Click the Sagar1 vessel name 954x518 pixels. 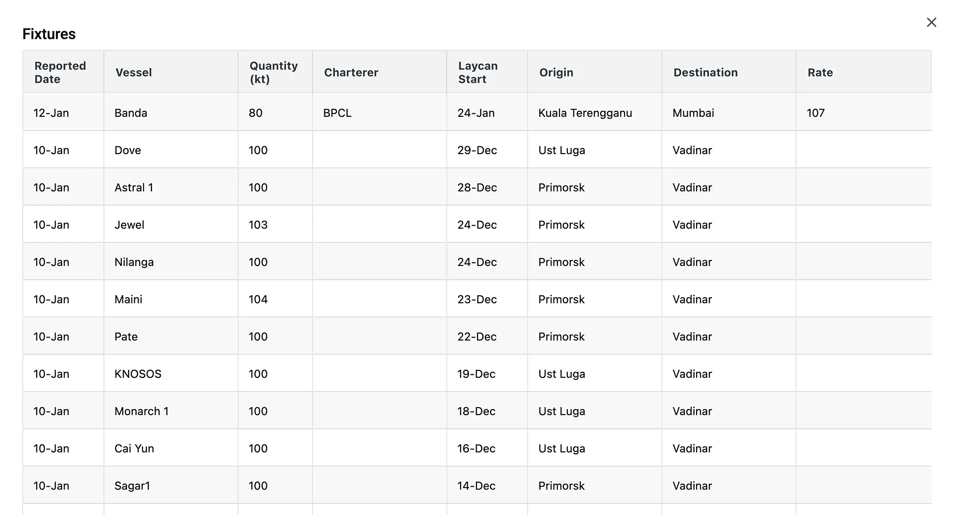pyautogui.click(x=132, y=485)
